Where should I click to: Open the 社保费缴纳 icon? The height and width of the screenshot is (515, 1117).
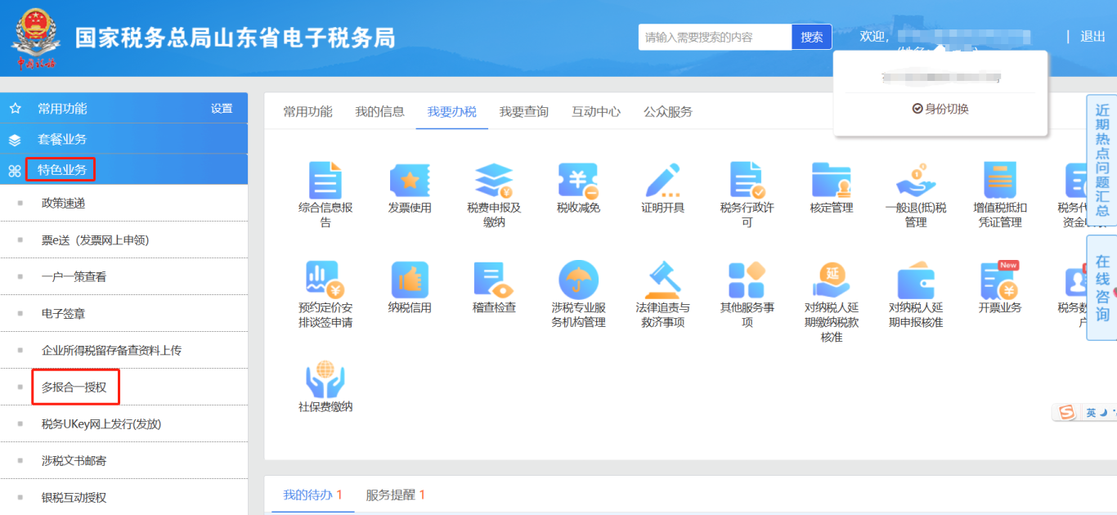pyautogui.click(x=325, y=379)
